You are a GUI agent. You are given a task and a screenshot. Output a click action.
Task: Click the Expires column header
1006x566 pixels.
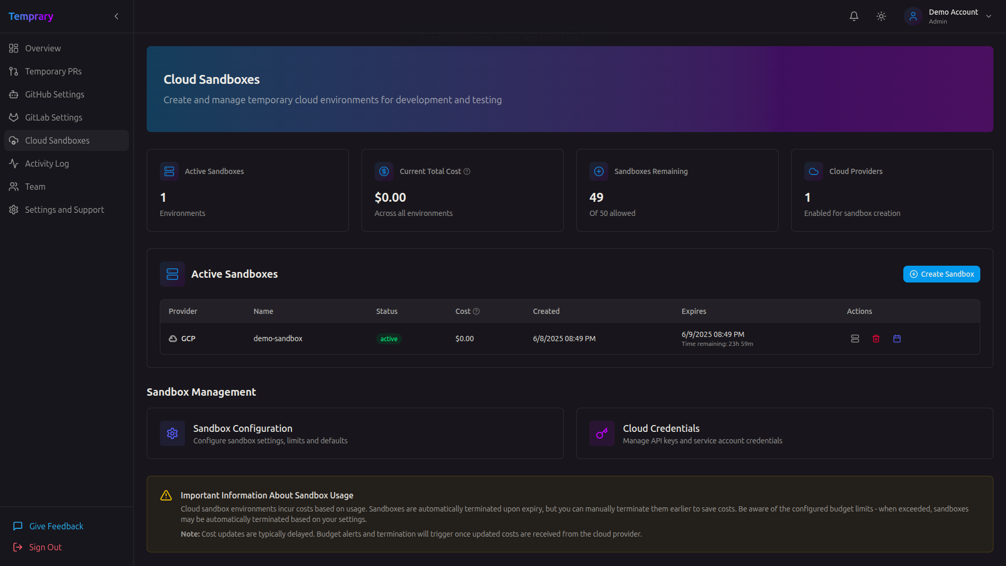[x=694, y=311]
